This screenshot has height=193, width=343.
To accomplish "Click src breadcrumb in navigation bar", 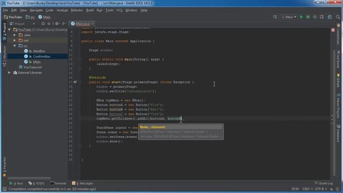I will click(x=30, y=17).
